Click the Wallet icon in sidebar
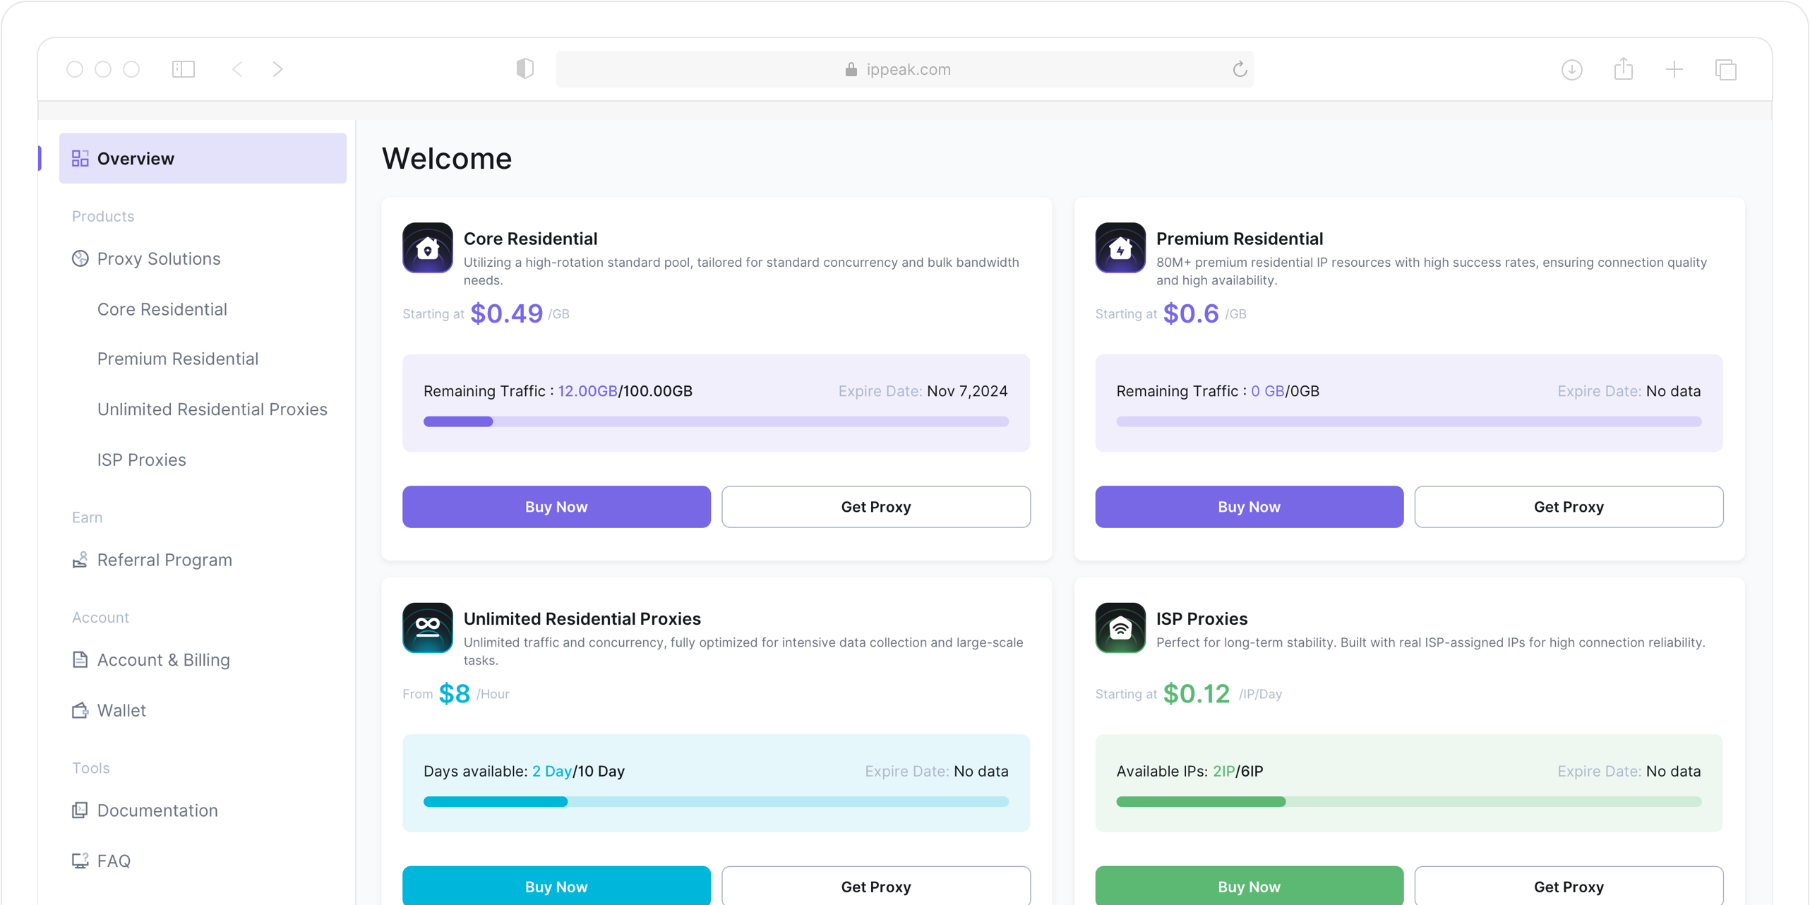Image resolution: width=1810 pixels, height=905 pixels. coord(80,710)
